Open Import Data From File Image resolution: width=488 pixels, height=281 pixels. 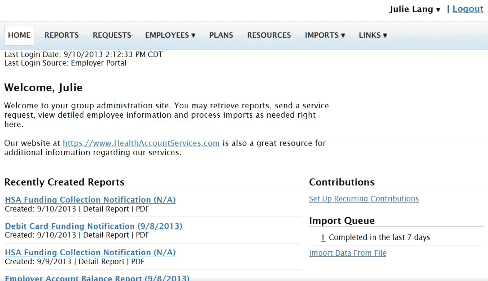coord(347,253)
